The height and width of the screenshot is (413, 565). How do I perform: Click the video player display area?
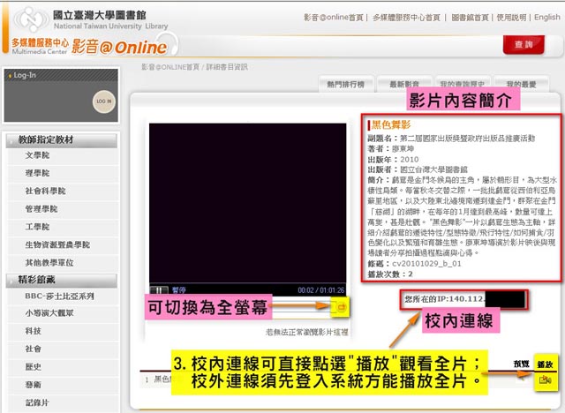click(247, 203)
